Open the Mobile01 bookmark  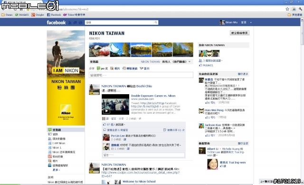pyautogui.click(x=22, y=15)
